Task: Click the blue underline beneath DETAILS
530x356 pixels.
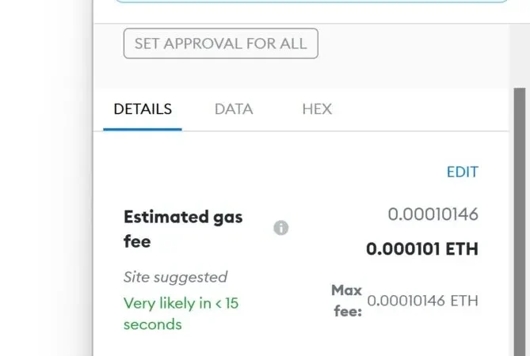Action: pos(143,129)
